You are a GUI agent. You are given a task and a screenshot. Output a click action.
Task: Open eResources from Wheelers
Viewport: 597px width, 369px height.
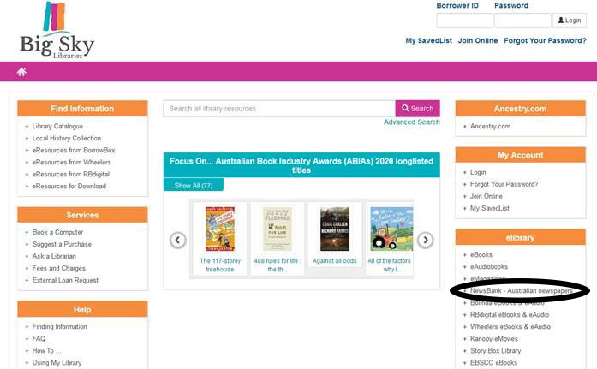pos(72,162)
